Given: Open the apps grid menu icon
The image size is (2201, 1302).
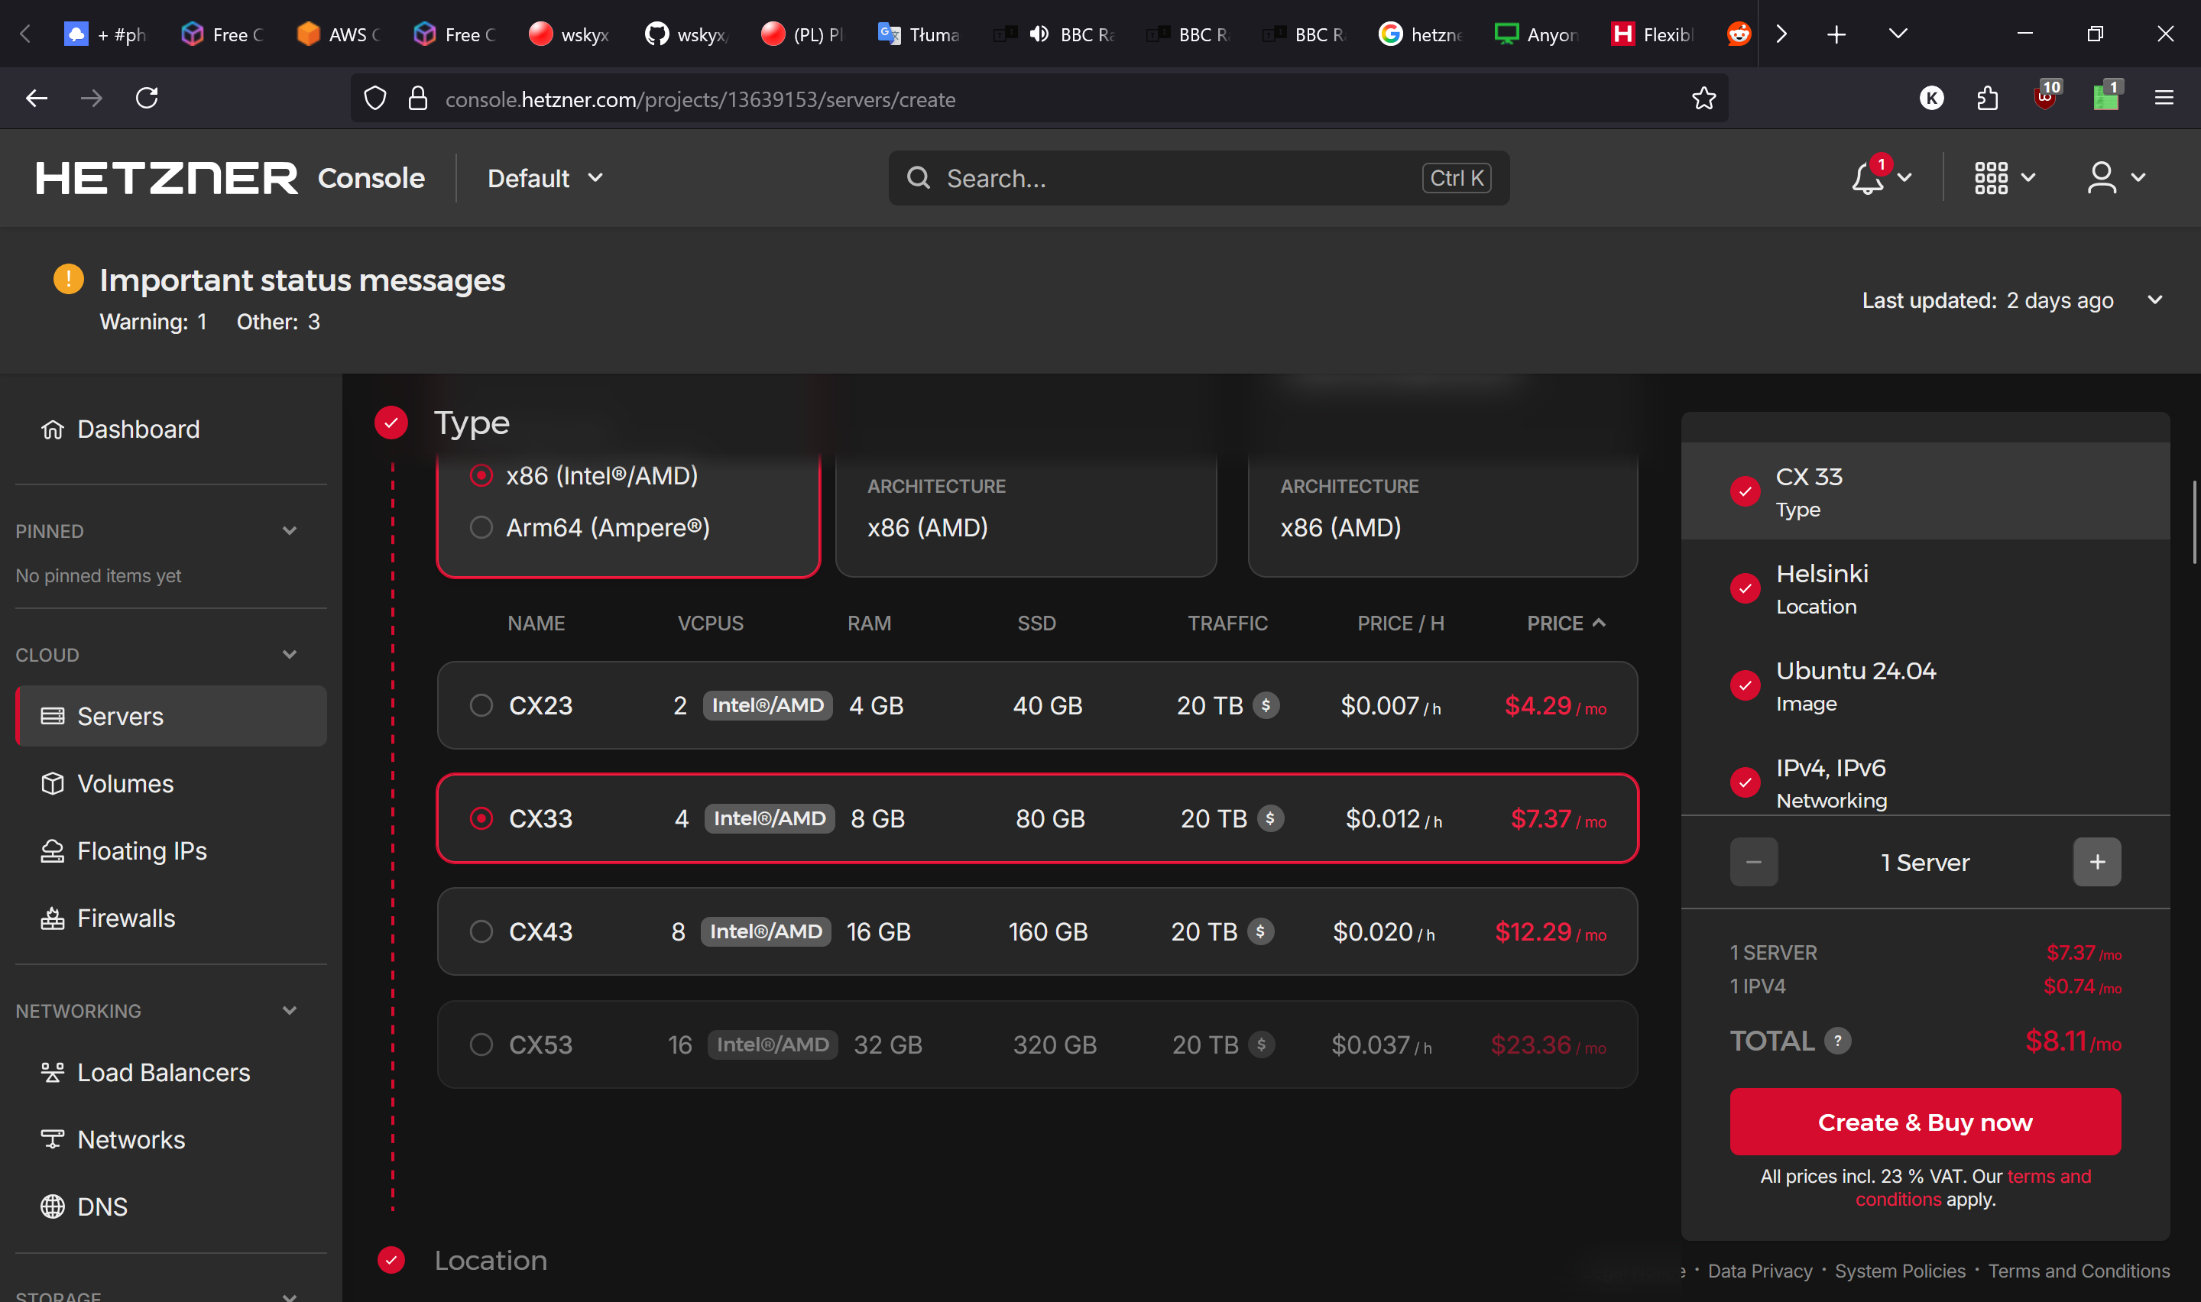Looking at the screenshot, I should click(1991, 178).
